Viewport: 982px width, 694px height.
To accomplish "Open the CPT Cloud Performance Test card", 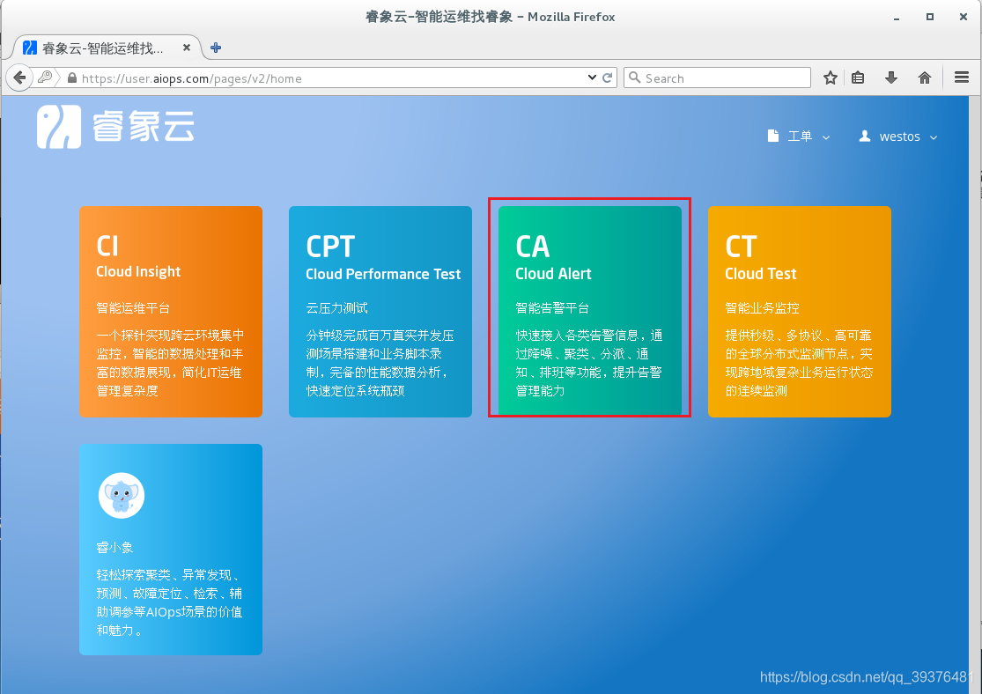I will click(380, 311).
